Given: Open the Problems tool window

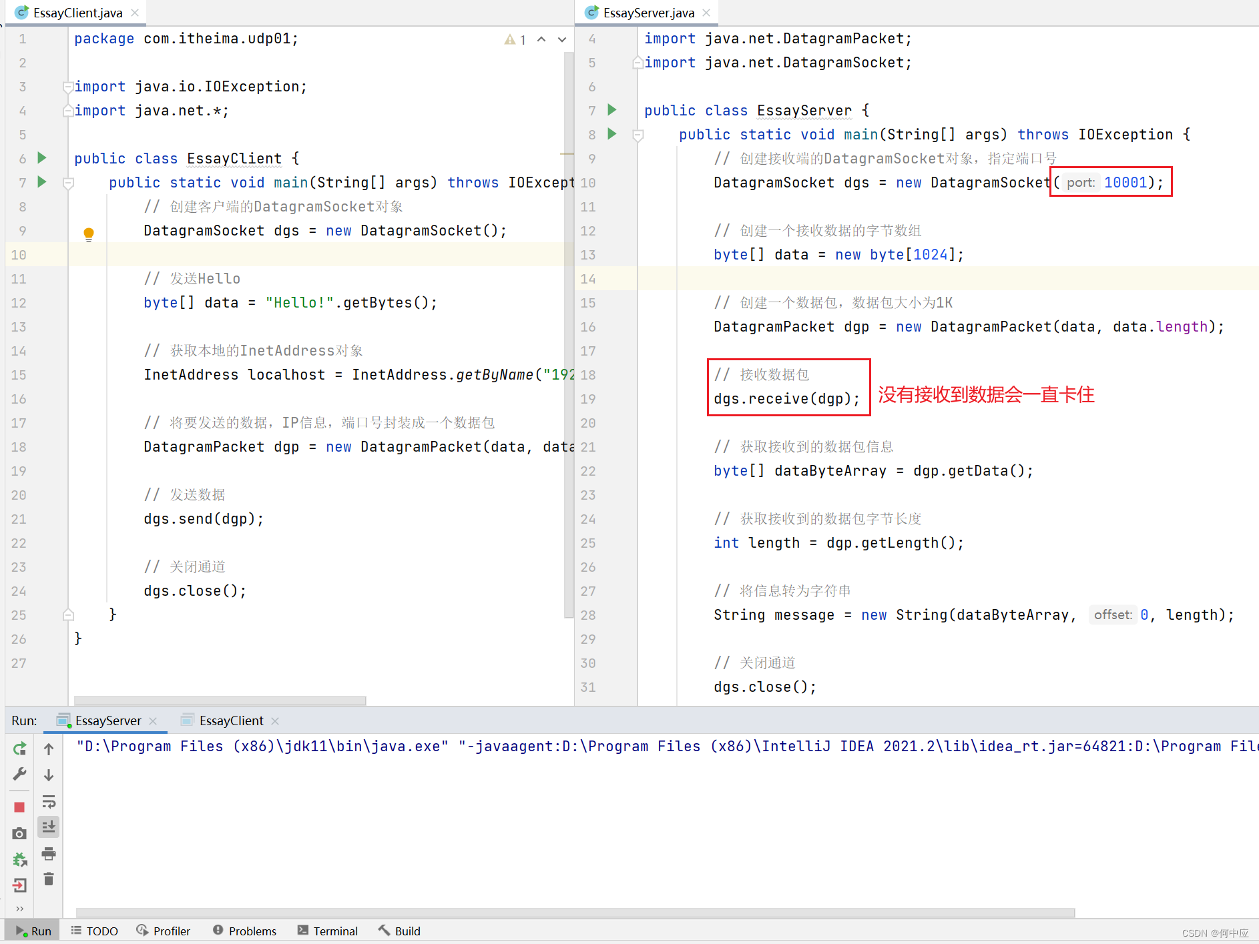Looking at the screenshot, I should coord(244,931).
